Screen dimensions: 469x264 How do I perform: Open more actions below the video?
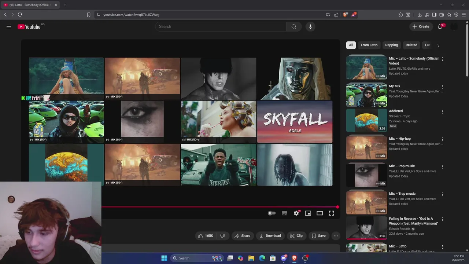click(336, 236)
